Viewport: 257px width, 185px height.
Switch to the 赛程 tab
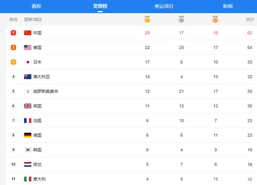[x=37, y=6]
